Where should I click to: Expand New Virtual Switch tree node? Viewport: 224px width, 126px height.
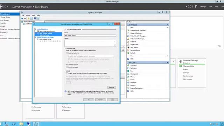coord(36,34)
